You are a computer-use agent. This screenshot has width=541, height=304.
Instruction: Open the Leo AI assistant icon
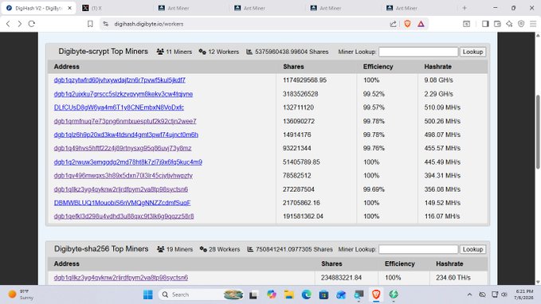pos(509,24)
